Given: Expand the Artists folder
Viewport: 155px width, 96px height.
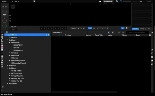Looking at the screenshot, I should [x=10, y=53].
